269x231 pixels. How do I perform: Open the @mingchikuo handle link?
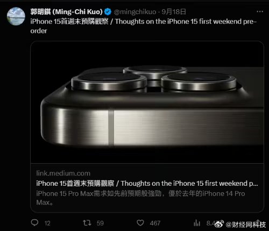click(x=135, y=12)
